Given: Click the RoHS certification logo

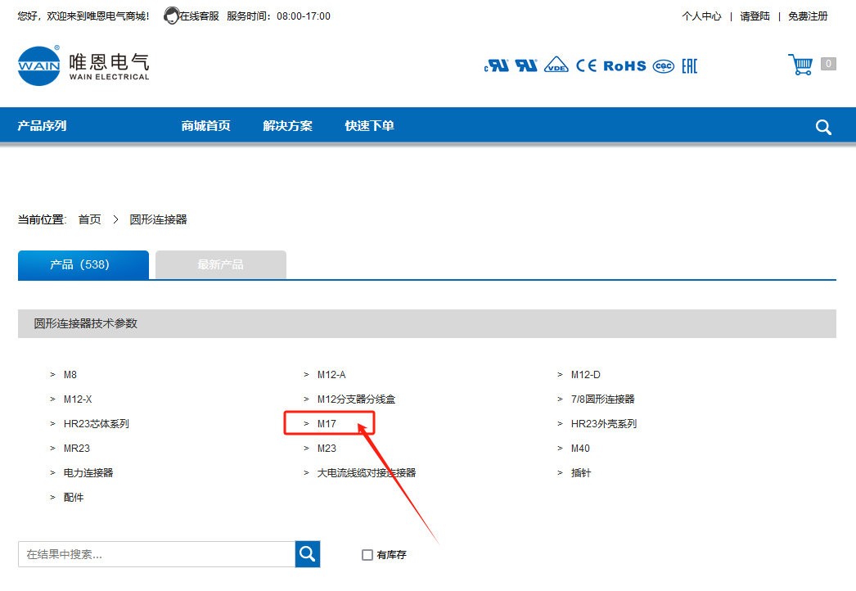Looking at the screenshot, I should (624, 66).
